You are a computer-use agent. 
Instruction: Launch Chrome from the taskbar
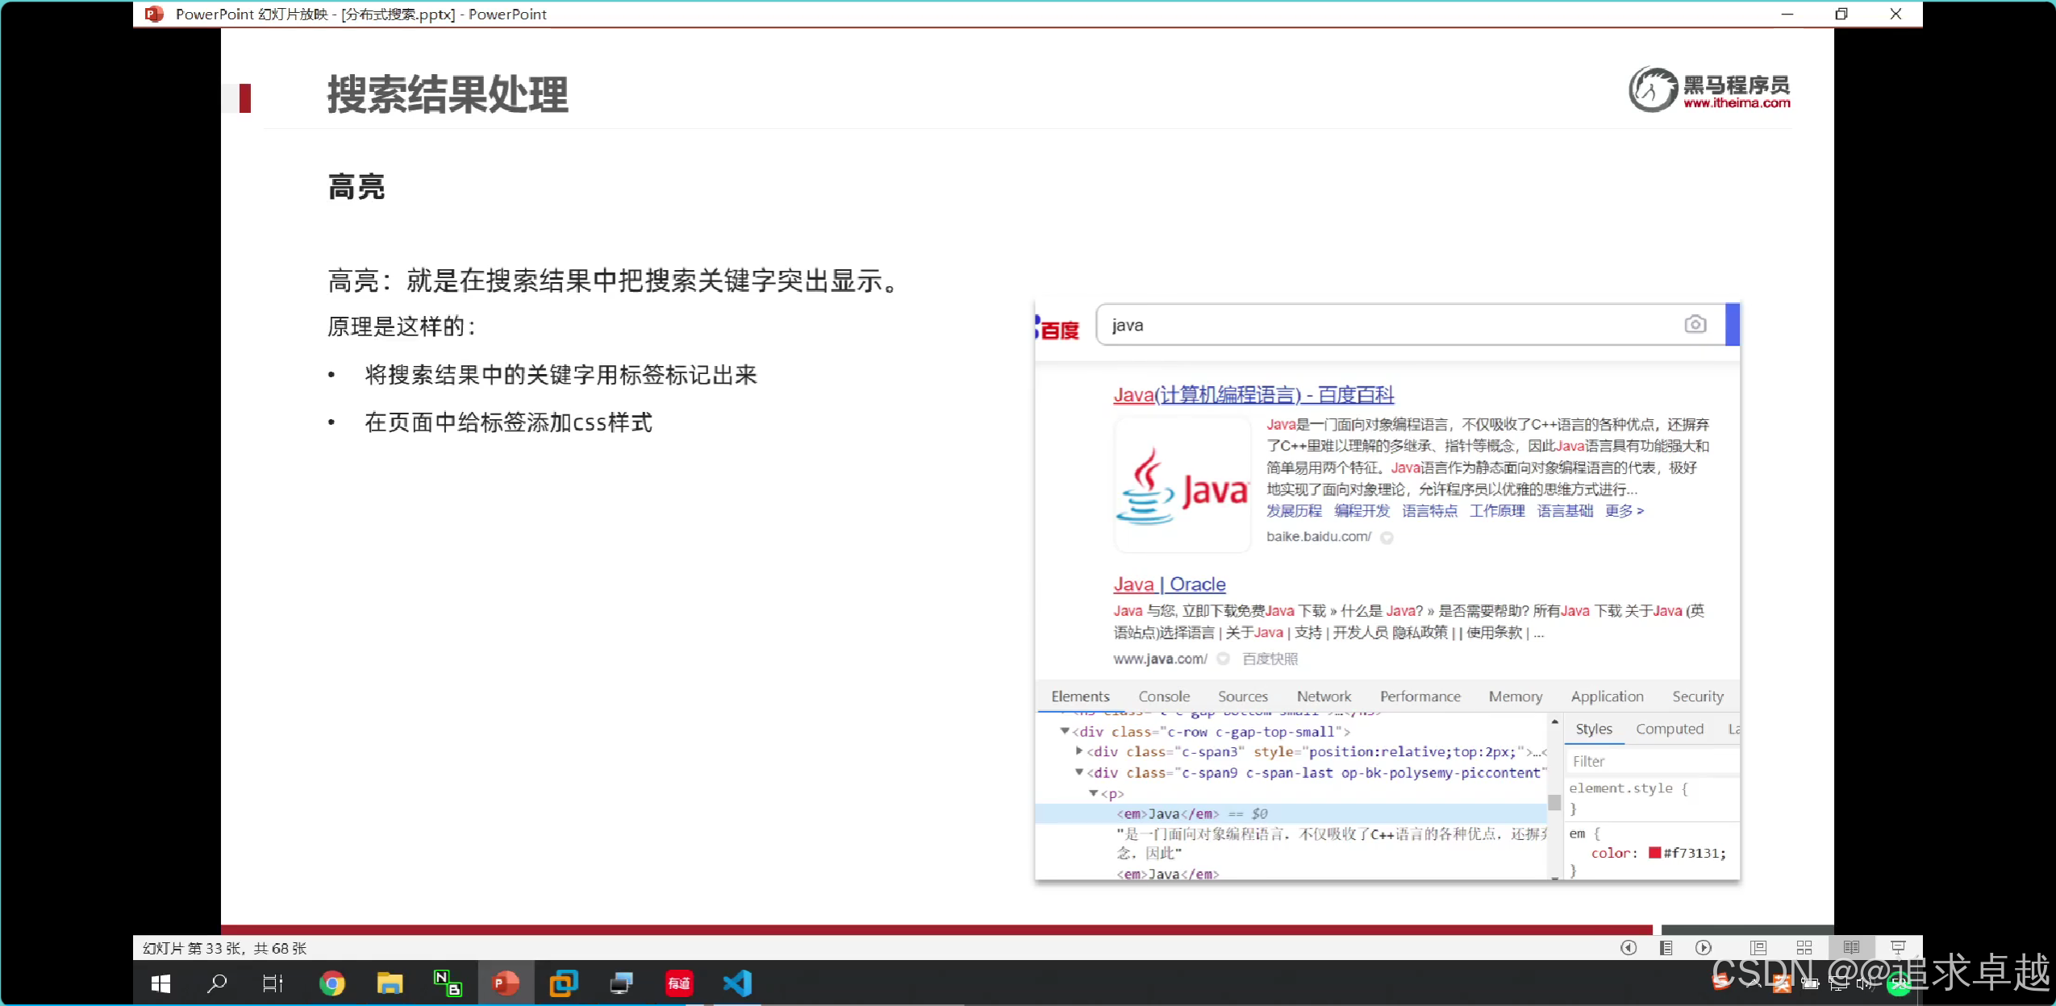click(332, 983)
